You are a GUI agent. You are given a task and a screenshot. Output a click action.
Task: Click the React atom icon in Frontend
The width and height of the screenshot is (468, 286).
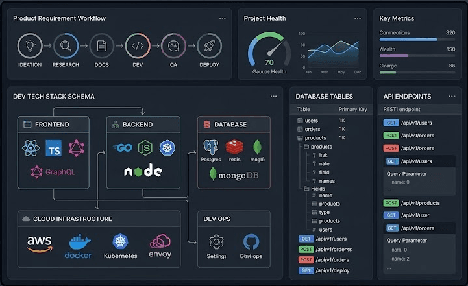[x=31, y=149]
